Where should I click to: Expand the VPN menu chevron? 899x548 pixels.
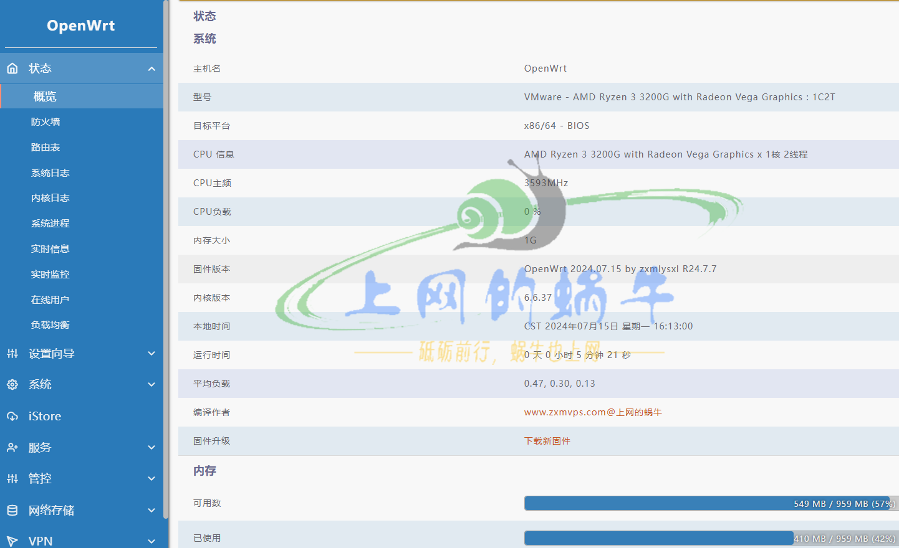151,541
